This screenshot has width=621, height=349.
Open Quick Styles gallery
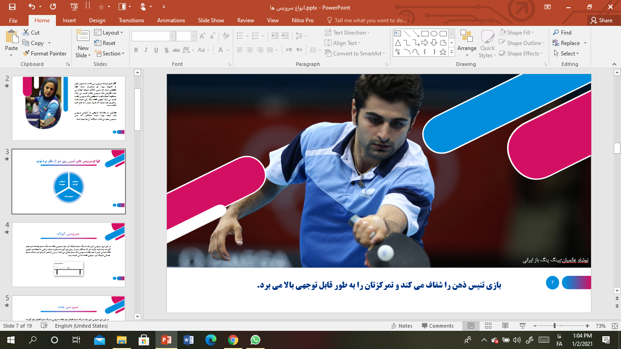point(487,44)
